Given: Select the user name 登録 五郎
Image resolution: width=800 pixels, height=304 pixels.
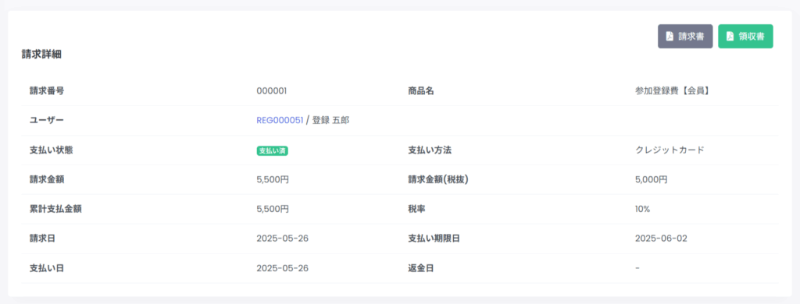Looking at the screenshot, I should tap(330, 120).
